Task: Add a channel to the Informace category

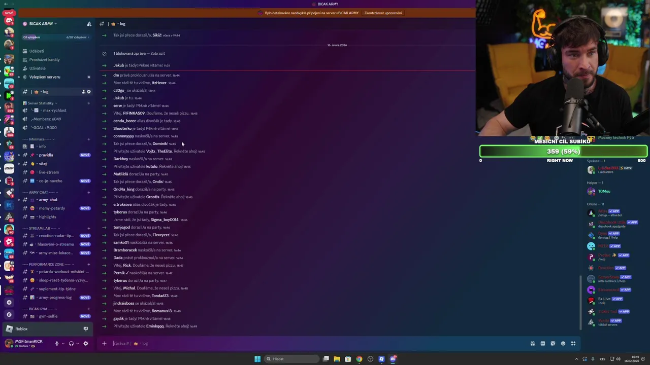Action: click(89, 139)
